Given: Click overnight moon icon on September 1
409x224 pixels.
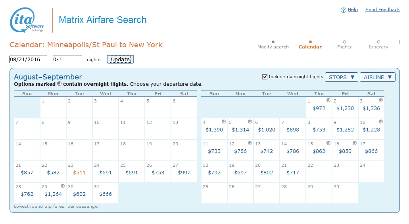Looking at the screenshot, I should [328, 100].
